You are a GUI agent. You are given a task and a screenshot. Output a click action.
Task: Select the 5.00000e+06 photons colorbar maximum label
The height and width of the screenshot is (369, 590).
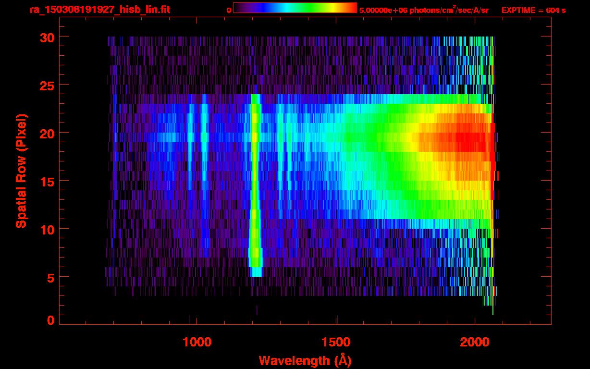(424, 10)
